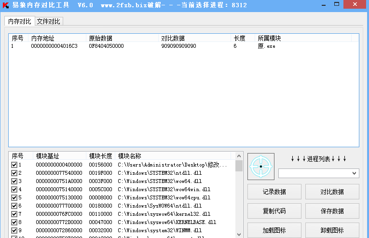Click the 加载图标 button
369x238 pixels.
pos(274,230)
